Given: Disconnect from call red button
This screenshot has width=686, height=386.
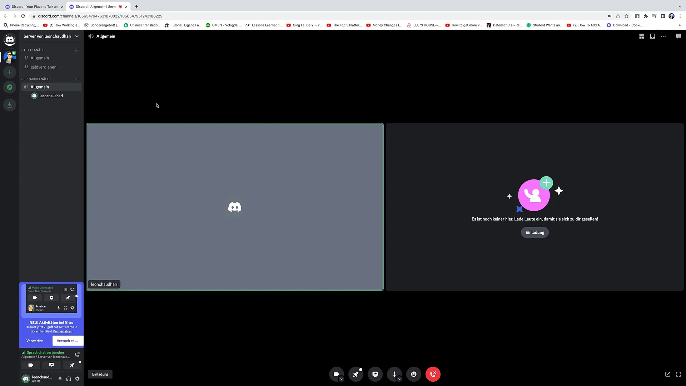Looking at the screenshot, I should 433,374.
